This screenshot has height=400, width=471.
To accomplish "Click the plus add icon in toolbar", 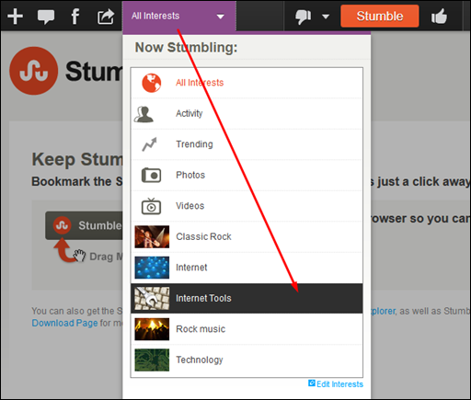I will 16,17.
